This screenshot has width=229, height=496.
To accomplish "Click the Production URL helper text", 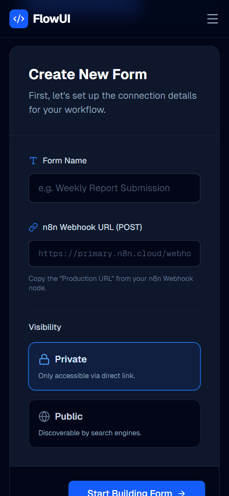I will [x=111, y=283].
